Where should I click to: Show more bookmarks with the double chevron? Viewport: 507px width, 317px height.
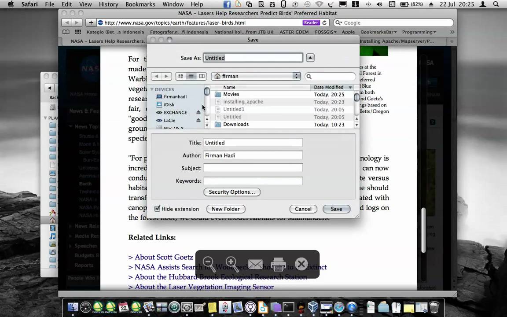pos(452,32)
